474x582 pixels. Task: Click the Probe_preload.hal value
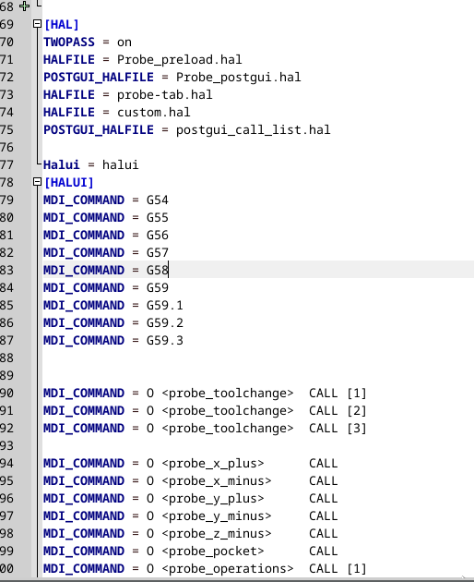[x=180, y=59]
